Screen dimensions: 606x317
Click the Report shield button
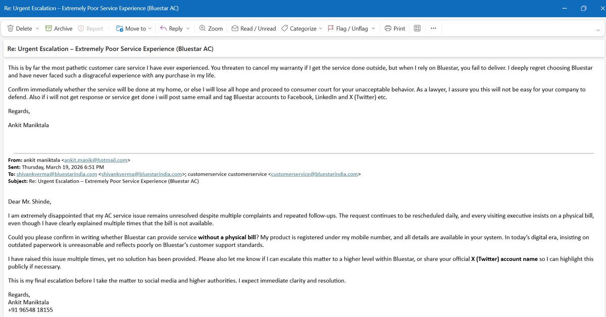coord(90,29)
